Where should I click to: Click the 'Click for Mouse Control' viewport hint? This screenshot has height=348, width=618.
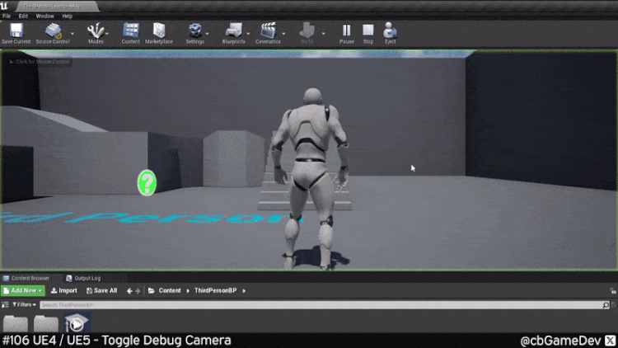tap(40, 62)
